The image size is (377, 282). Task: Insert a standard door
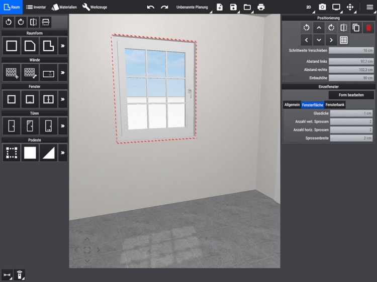[11, 126]
